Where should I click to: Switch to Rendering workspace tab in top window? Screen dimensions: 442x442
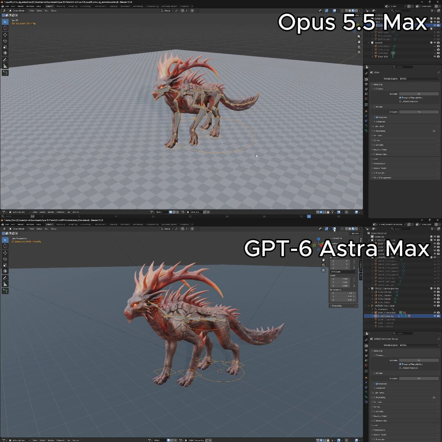(x=138, y=6)
